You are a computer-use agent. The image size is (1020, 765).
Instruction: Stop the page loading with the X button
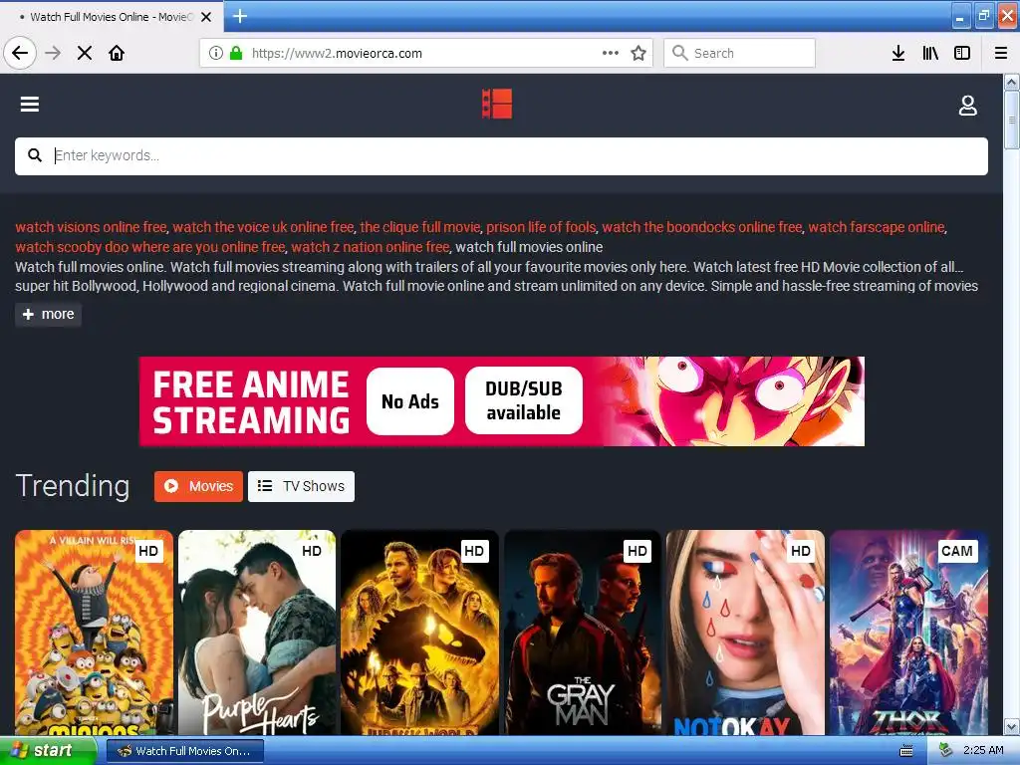(x=85, y=53)
